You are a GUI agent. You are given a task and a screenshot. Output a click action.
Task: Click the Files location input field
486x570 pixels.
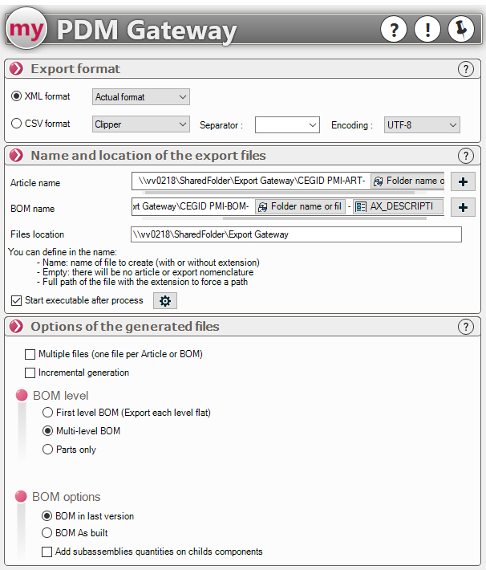click(x=296, y=234)
